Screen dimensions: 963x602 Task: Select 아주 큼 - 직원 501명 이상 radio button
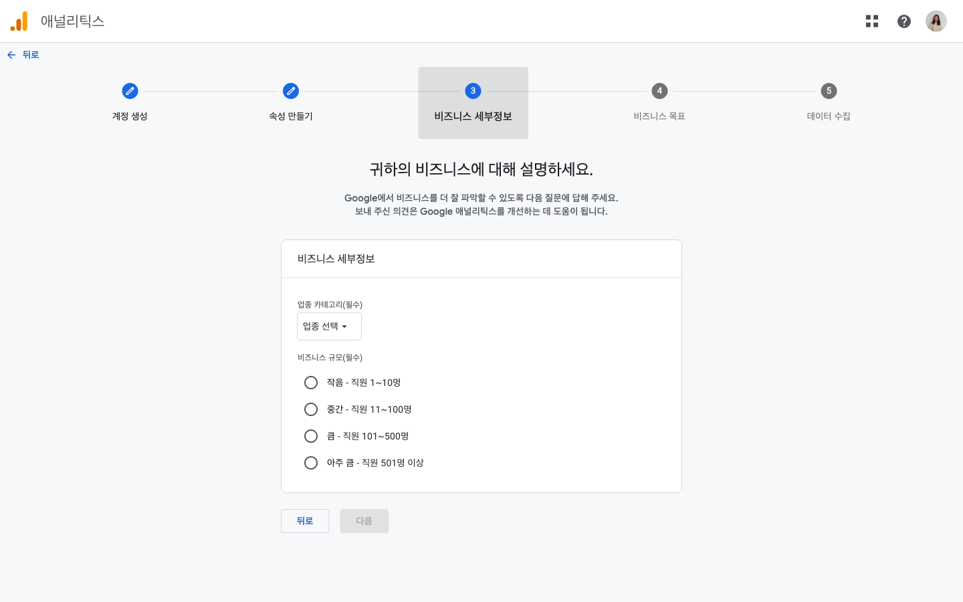(311, 463)
